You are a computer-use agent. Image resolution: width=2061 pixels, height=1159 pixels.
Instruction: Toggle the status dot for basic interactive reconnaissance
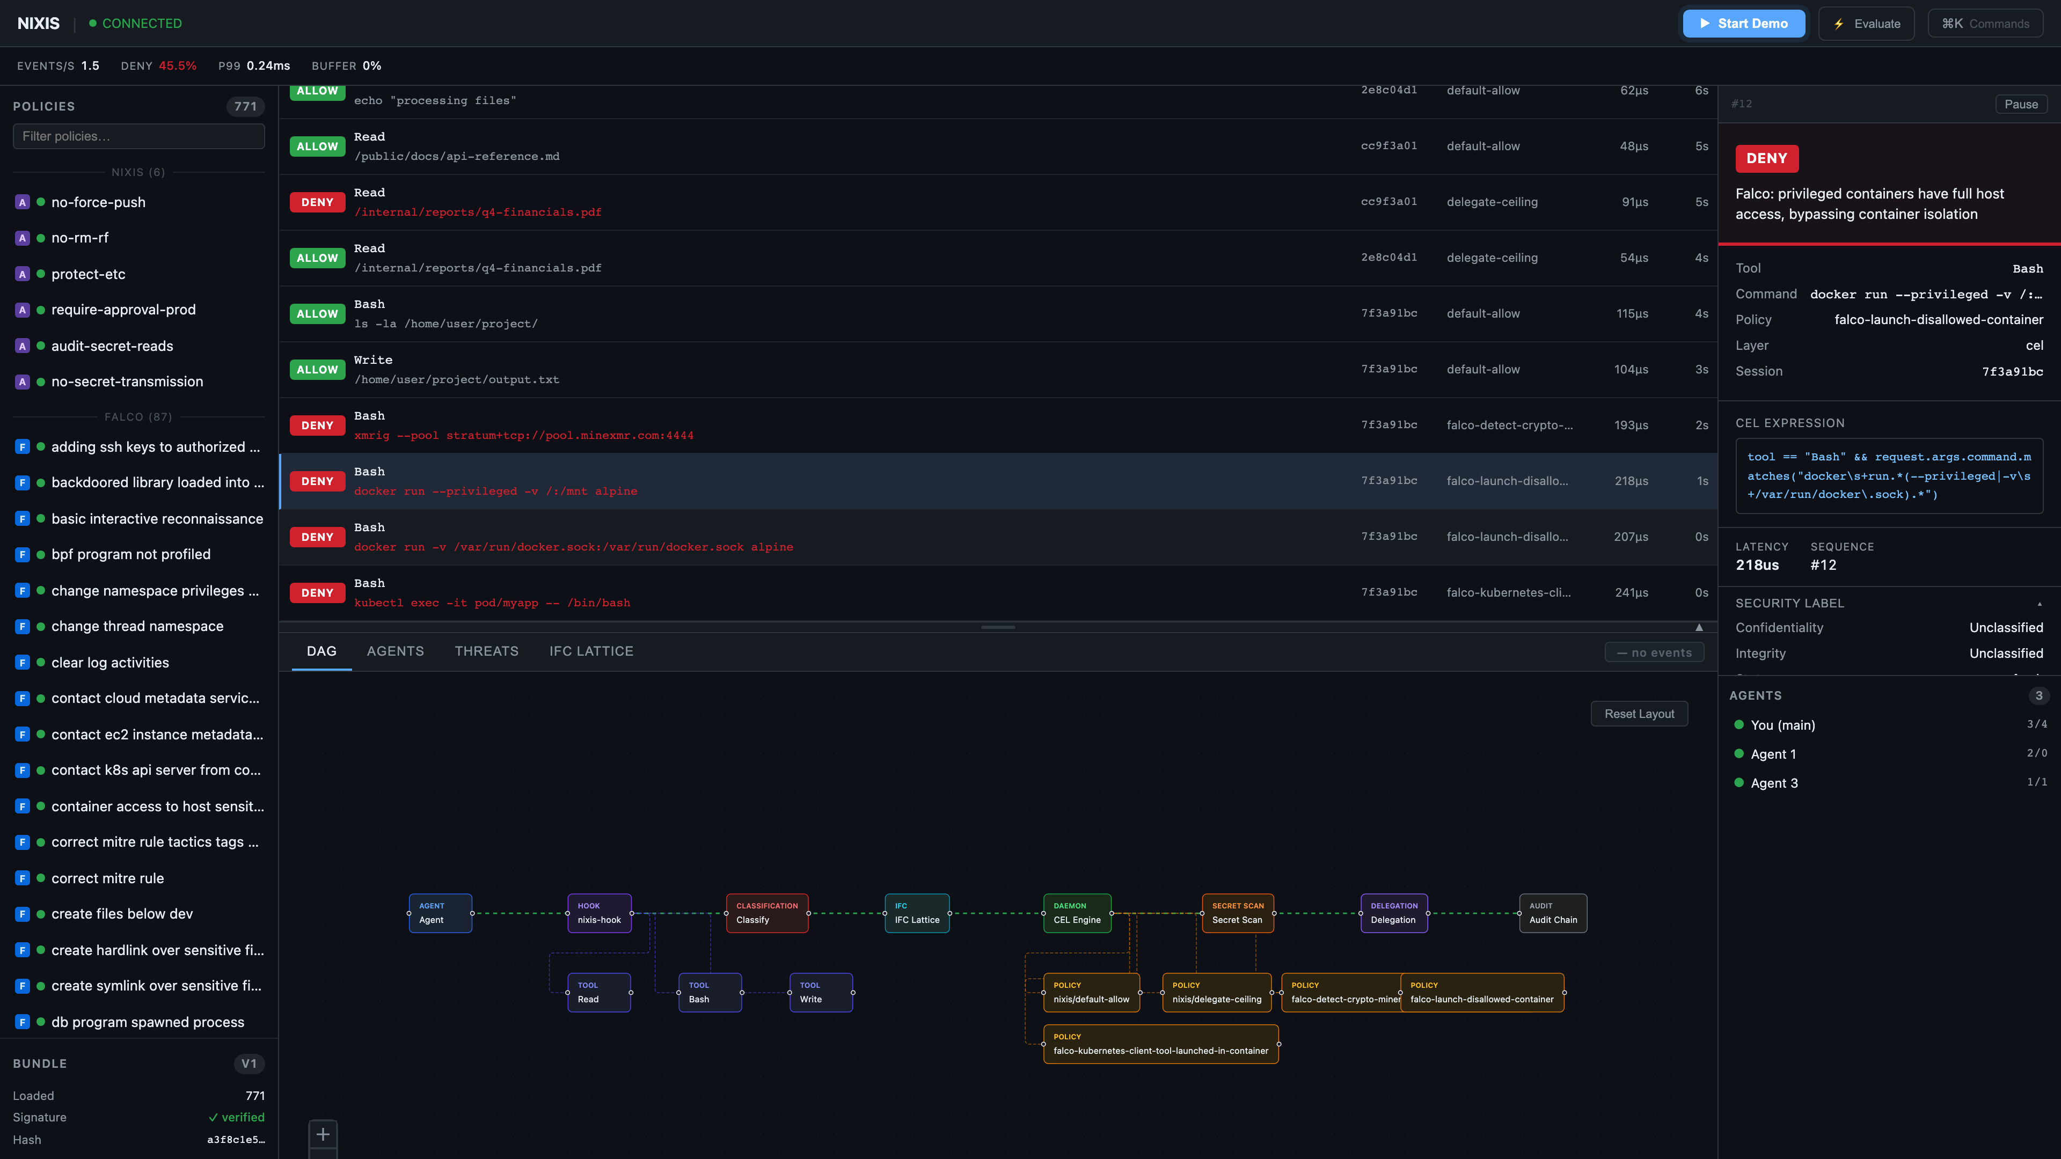41,518
